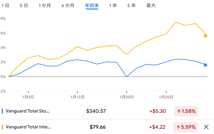The image size is (214, 134).
Task: Click the $79.66 price value
Action: 98,127
